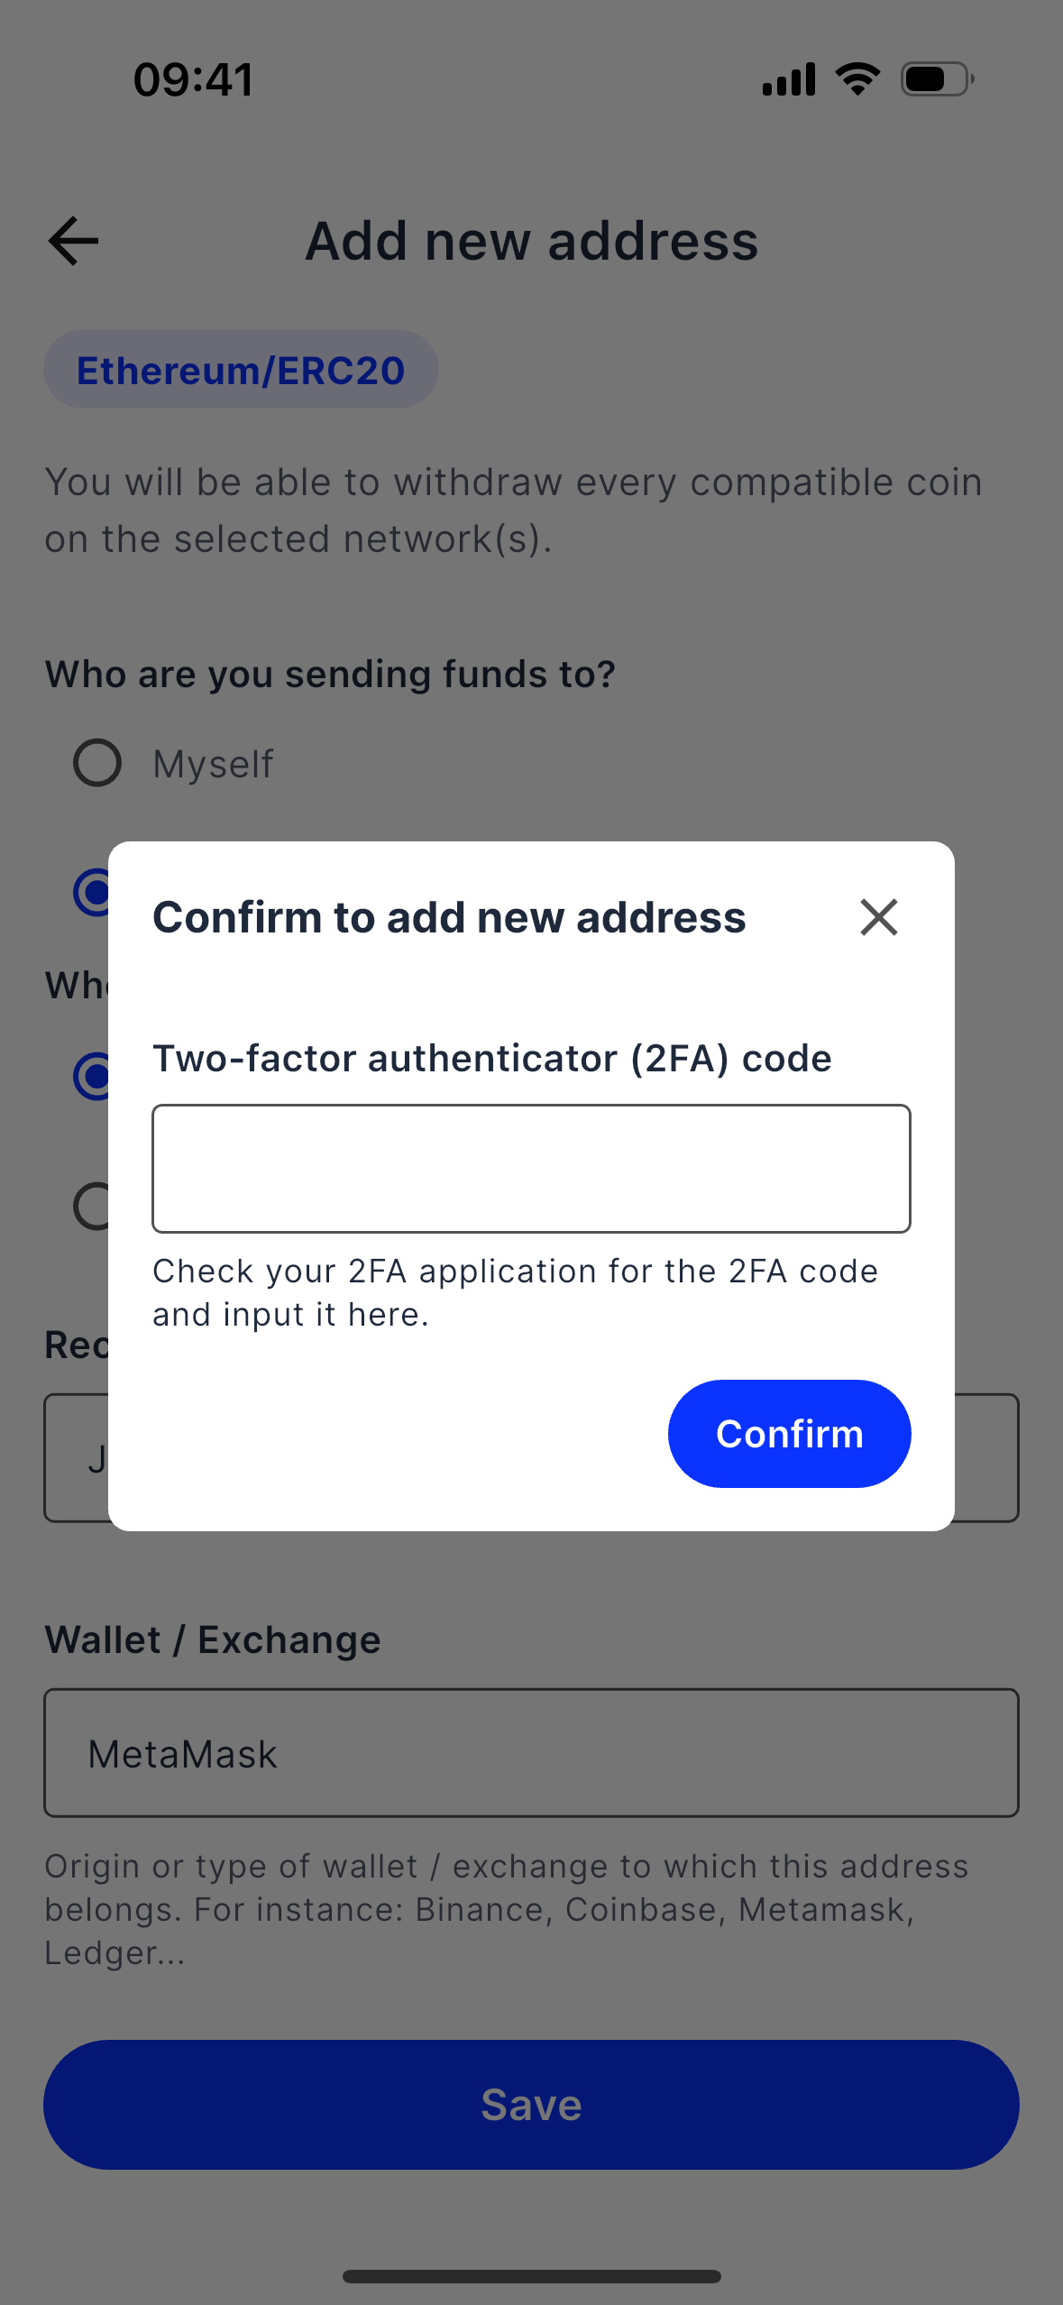
Task: Click unselected radio beside 2FA input field
Action: [92, 1206]
